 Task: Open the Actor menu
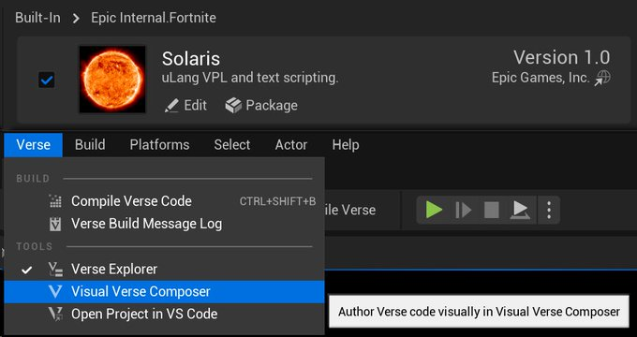pos(291,145)
